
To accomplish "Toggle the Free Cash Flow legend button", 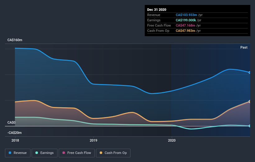I will (x=77, y=153).
